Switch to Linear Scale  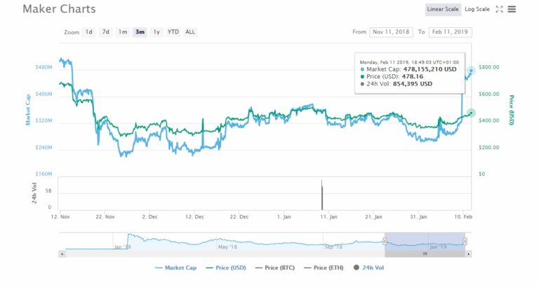coord(443,9)
